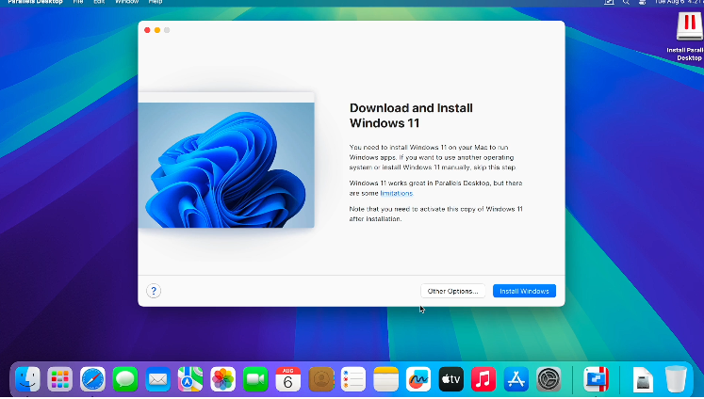Open the Messages app in dock
The image size is (704, 399).
pos(125,379)
